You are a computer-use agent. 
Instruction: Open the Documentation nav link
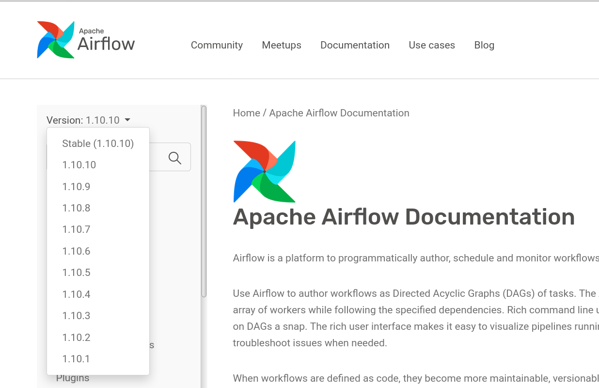click(355, 45)
